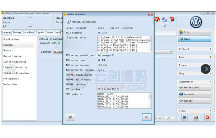Click the OK button in Version information

[x=147, y=117]
